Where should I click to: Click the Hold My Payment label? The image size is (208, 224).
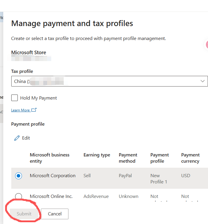click(39, 98)
